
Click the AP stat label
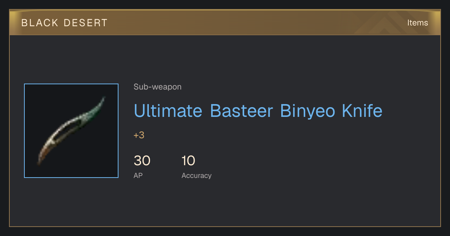pyautogui.click(x=138, y=175)
